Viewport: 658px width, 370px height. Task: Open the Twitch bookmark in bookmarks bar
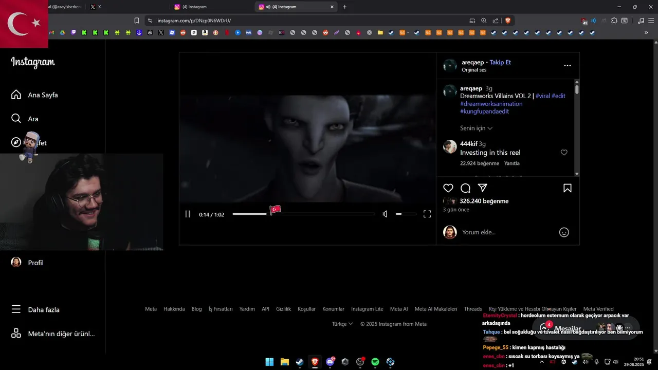[x=74, y=32]
